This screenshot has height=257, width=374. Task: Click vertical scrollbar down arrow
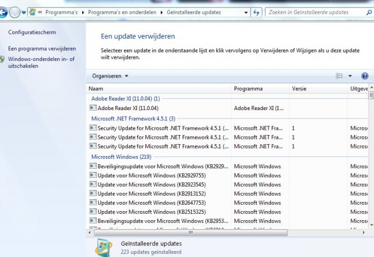(x=371, y=225)
